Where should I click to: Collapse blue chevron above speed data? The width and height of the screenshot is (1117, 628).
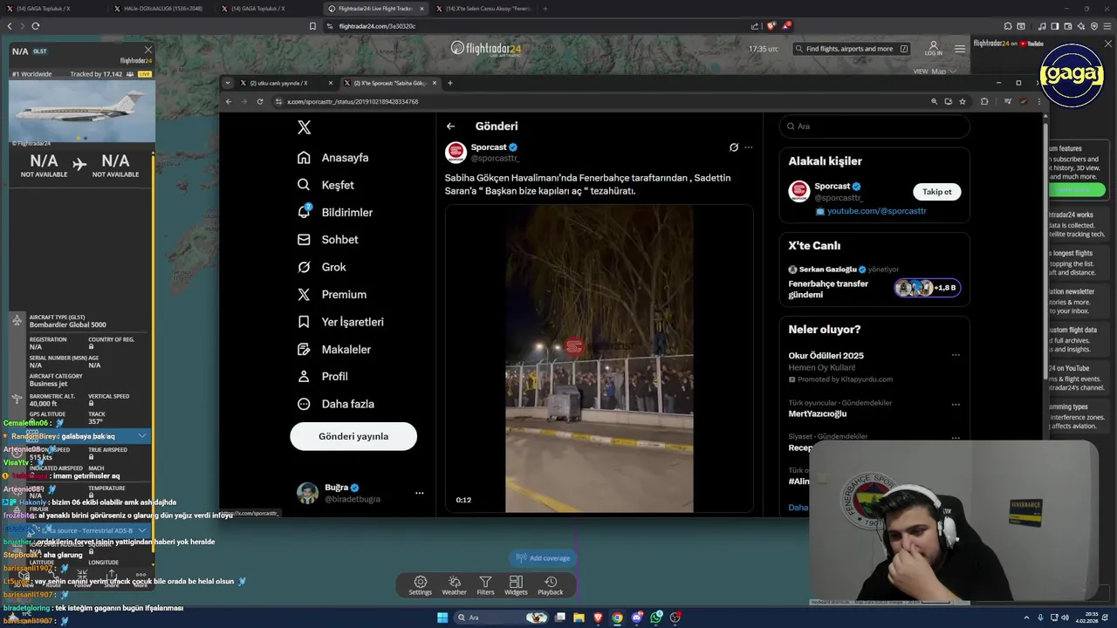(142, 435)
